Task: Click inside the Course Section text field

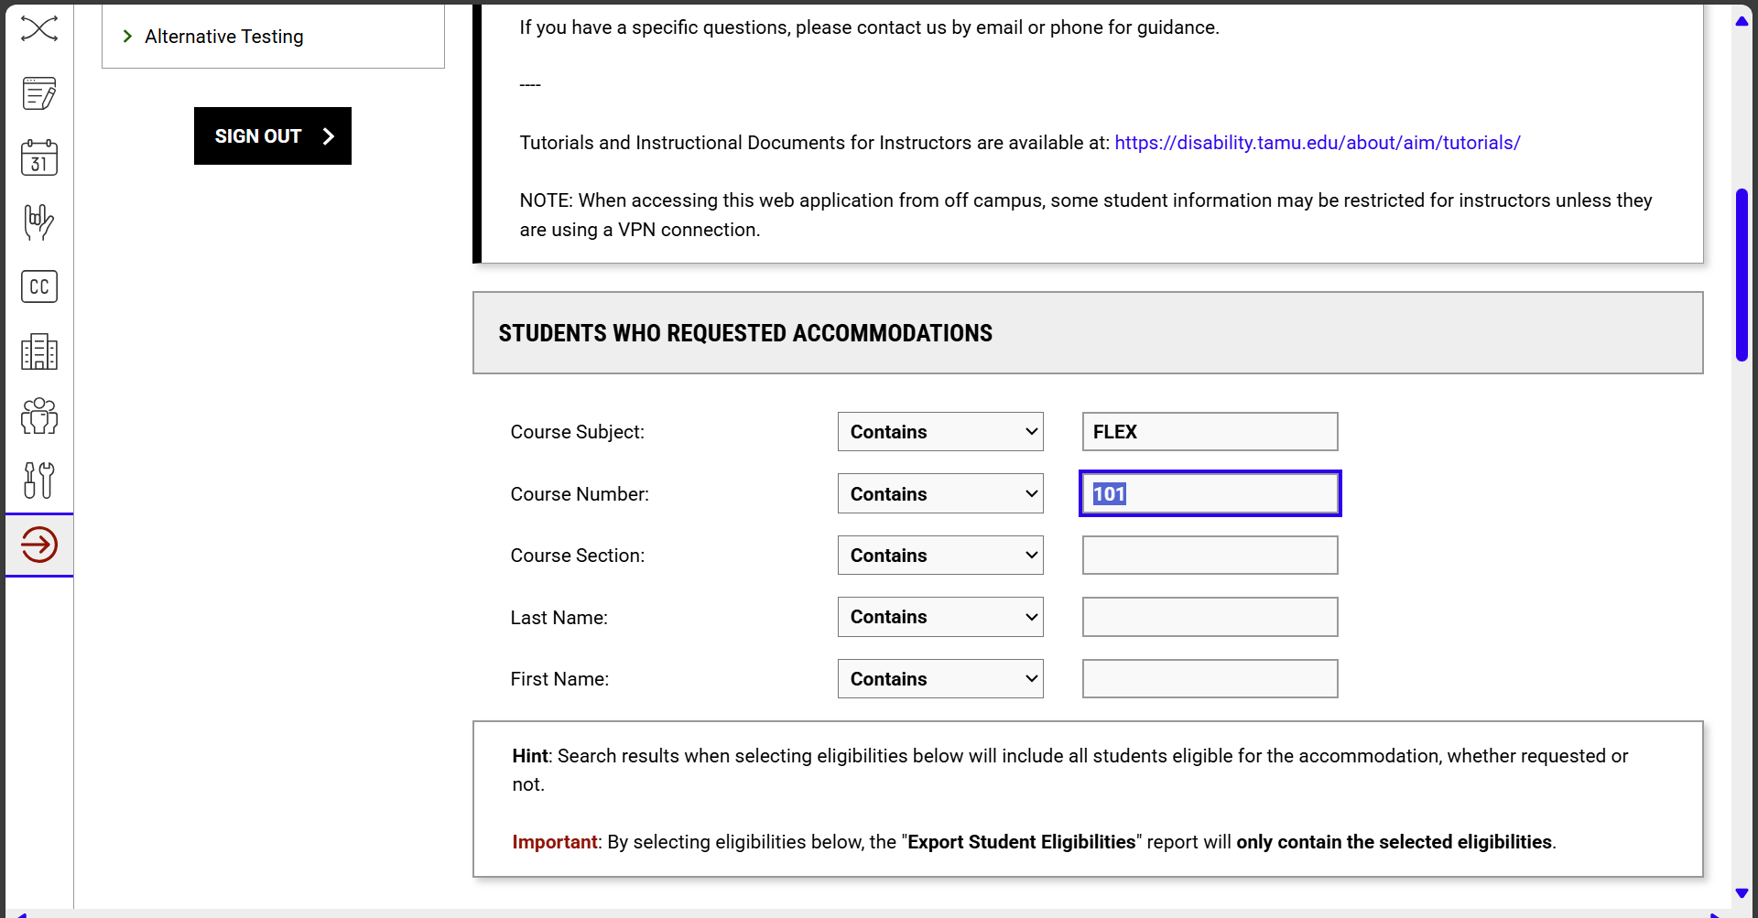Action: pyautogui.click(x=1210, y=555)
